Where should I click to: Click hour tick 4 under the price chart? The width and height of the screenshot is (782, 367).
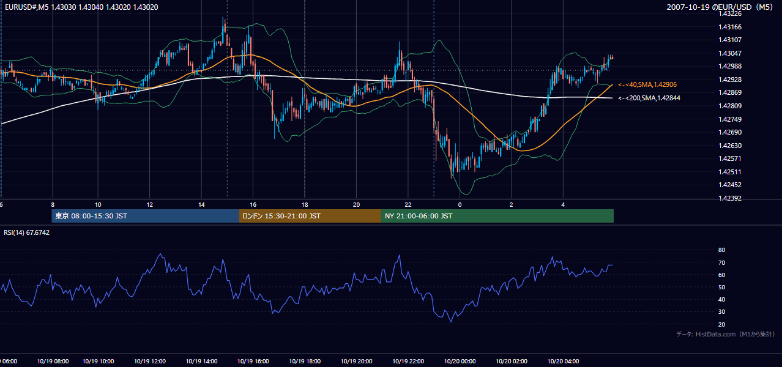(x=564, y=205)
